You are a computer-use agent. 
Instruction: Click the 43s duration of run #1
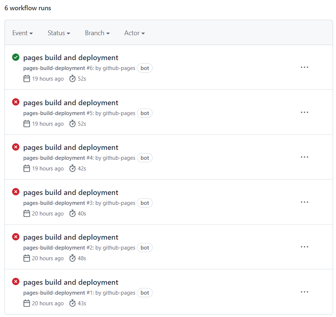coord(82,303)
